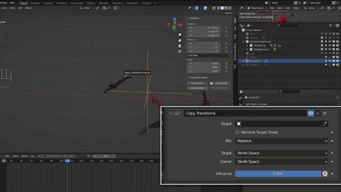Toggle viewport eye for Empty.001 in outliner

tap(330, 61)
